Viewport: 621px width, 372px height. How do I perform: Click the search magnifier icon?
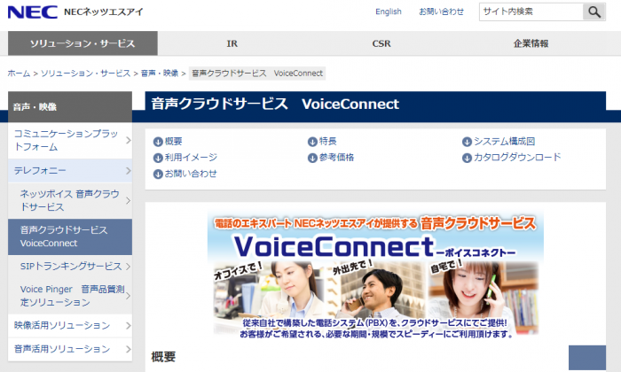(593, 12)
